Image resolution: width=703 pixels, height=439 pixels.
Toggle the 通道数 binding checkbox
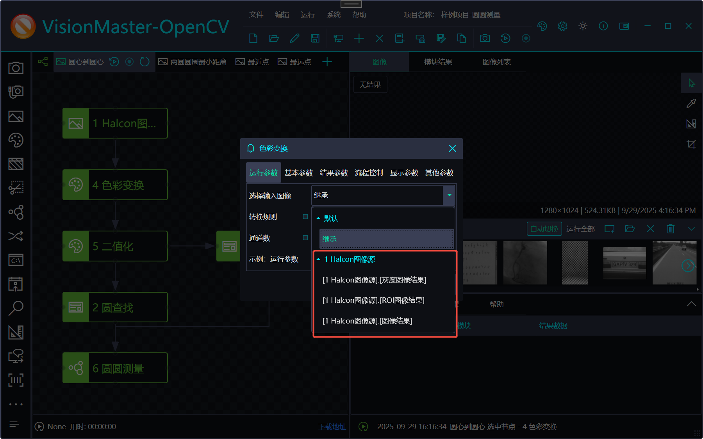coord(305,238)
